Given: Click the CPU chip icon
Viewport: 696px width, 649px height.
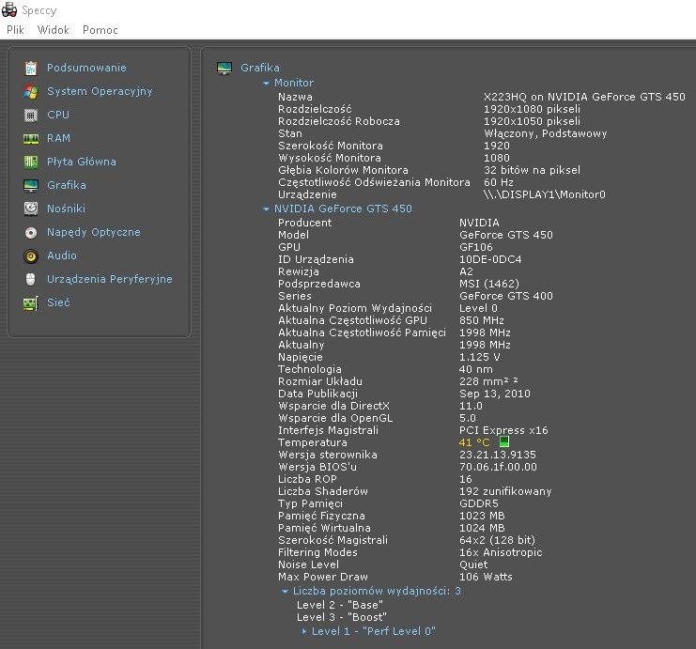Looking at the screenshot, I should pyautogui.click(x=31, y=115).
